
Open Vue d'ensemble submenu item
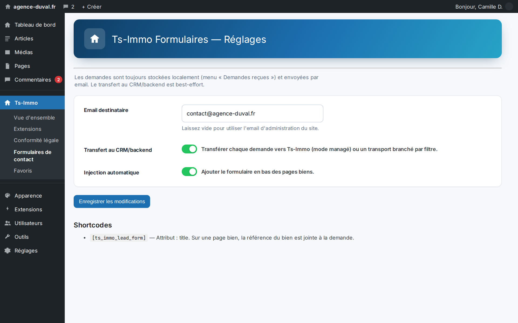(x=34, y=118)
